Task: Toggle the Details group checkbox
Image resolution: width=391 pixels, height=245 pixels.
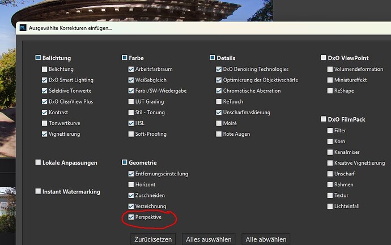Action: (212, 58)
